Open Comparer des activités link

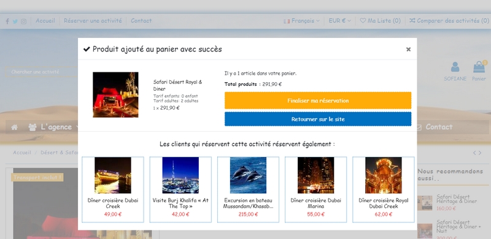(449, 21)
